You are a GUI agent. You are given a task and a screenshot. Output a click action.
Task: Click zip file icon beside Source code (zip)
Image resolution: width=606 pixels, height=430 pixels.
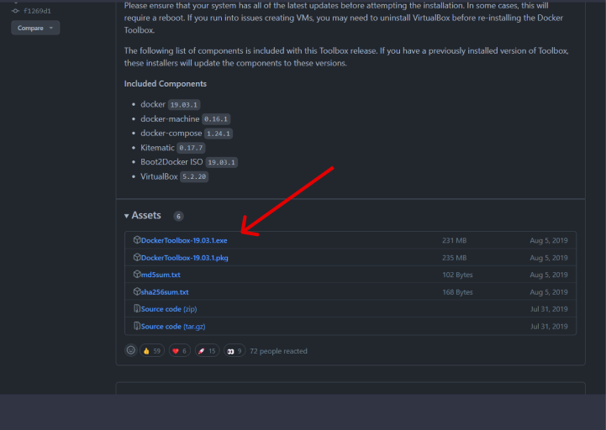(137, 309)
